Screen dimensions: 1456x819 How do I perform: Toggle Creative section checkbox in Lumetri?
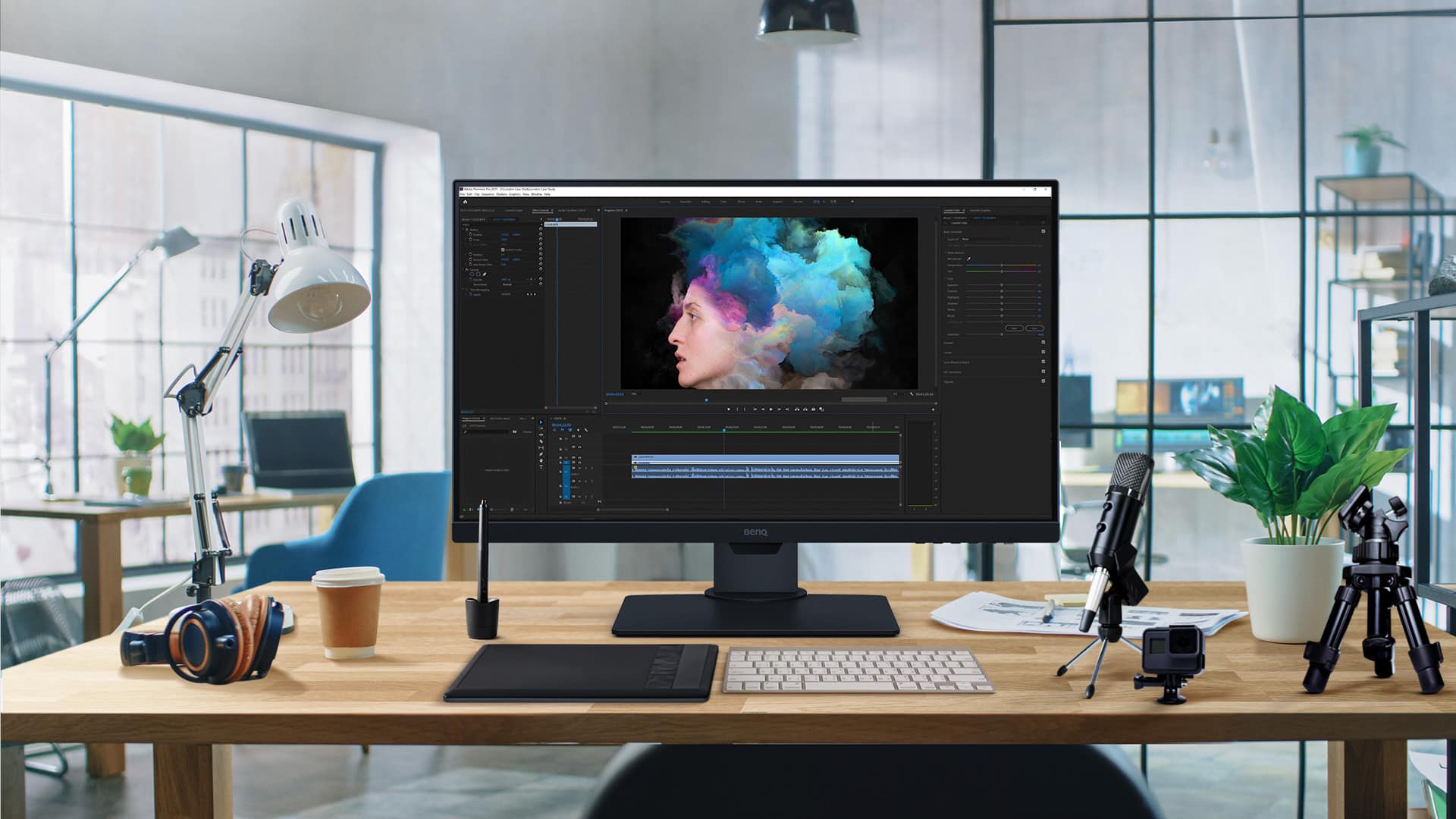tap(1043, 342)
